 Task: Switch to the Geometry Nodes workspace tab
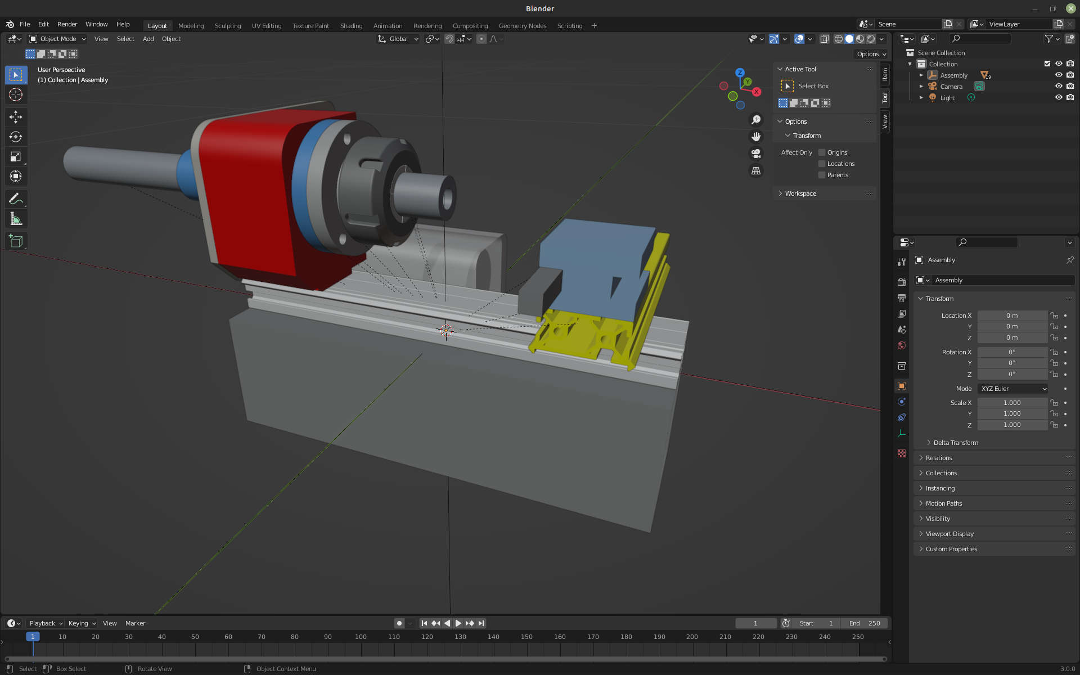click(523, 26)
